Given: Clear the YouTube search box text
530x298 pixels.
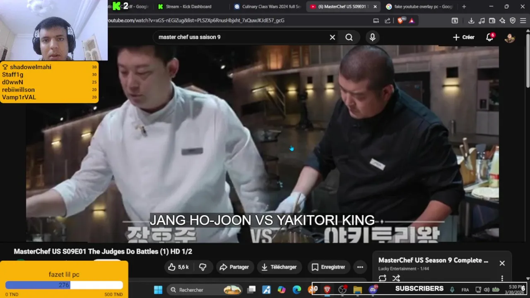Looking at the screenshot, I should click(x=332, y=37).
